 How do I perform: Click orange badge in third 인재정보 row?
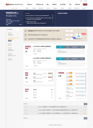[x=71, y=80]
